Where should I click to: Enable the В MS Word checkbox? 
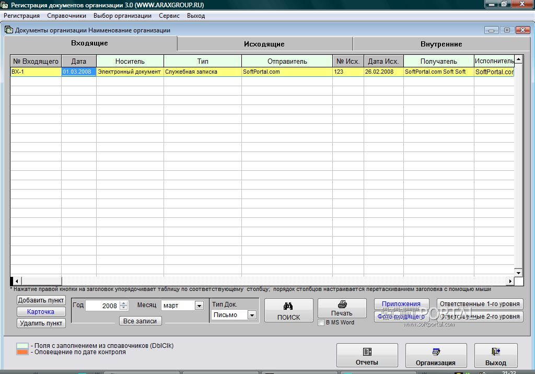(x=321, y=322)
